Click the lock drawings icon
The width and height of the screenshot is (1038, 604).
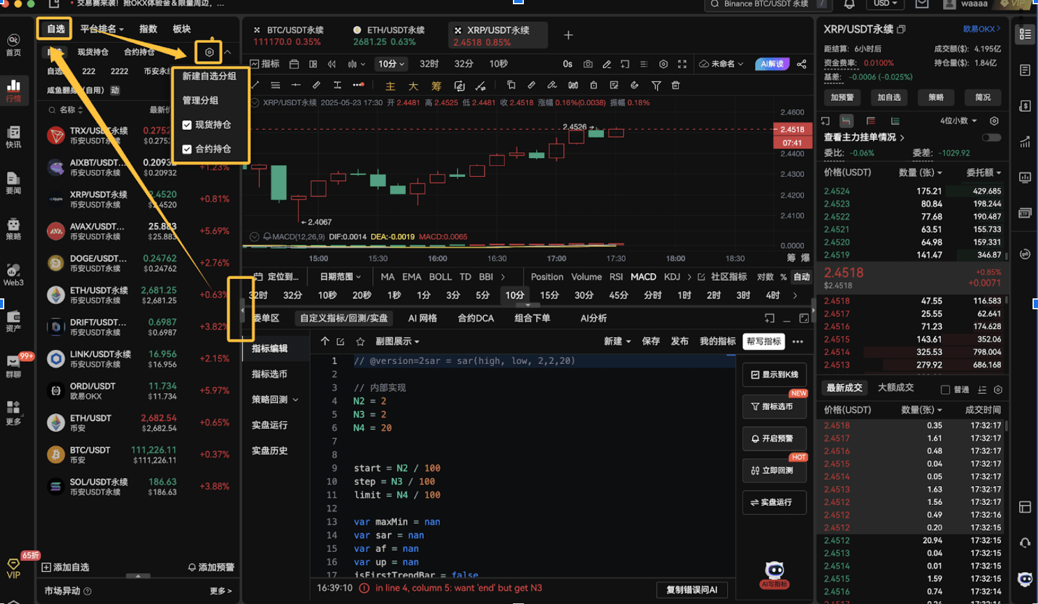[593, 85]
